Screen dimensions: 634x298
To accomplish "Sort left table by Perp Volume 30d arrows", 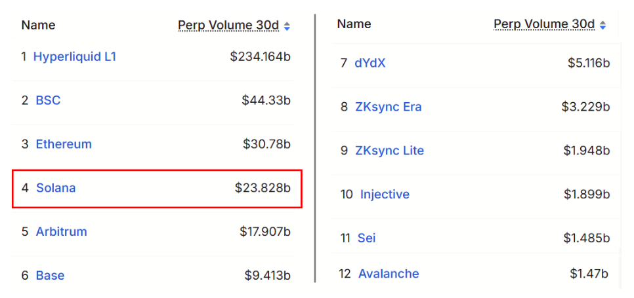I will pos(287,26).
